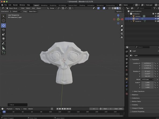The height and width of the screenshot is (119, 159).
Task: Activate the Transform tool
Action: pos(3,39)
